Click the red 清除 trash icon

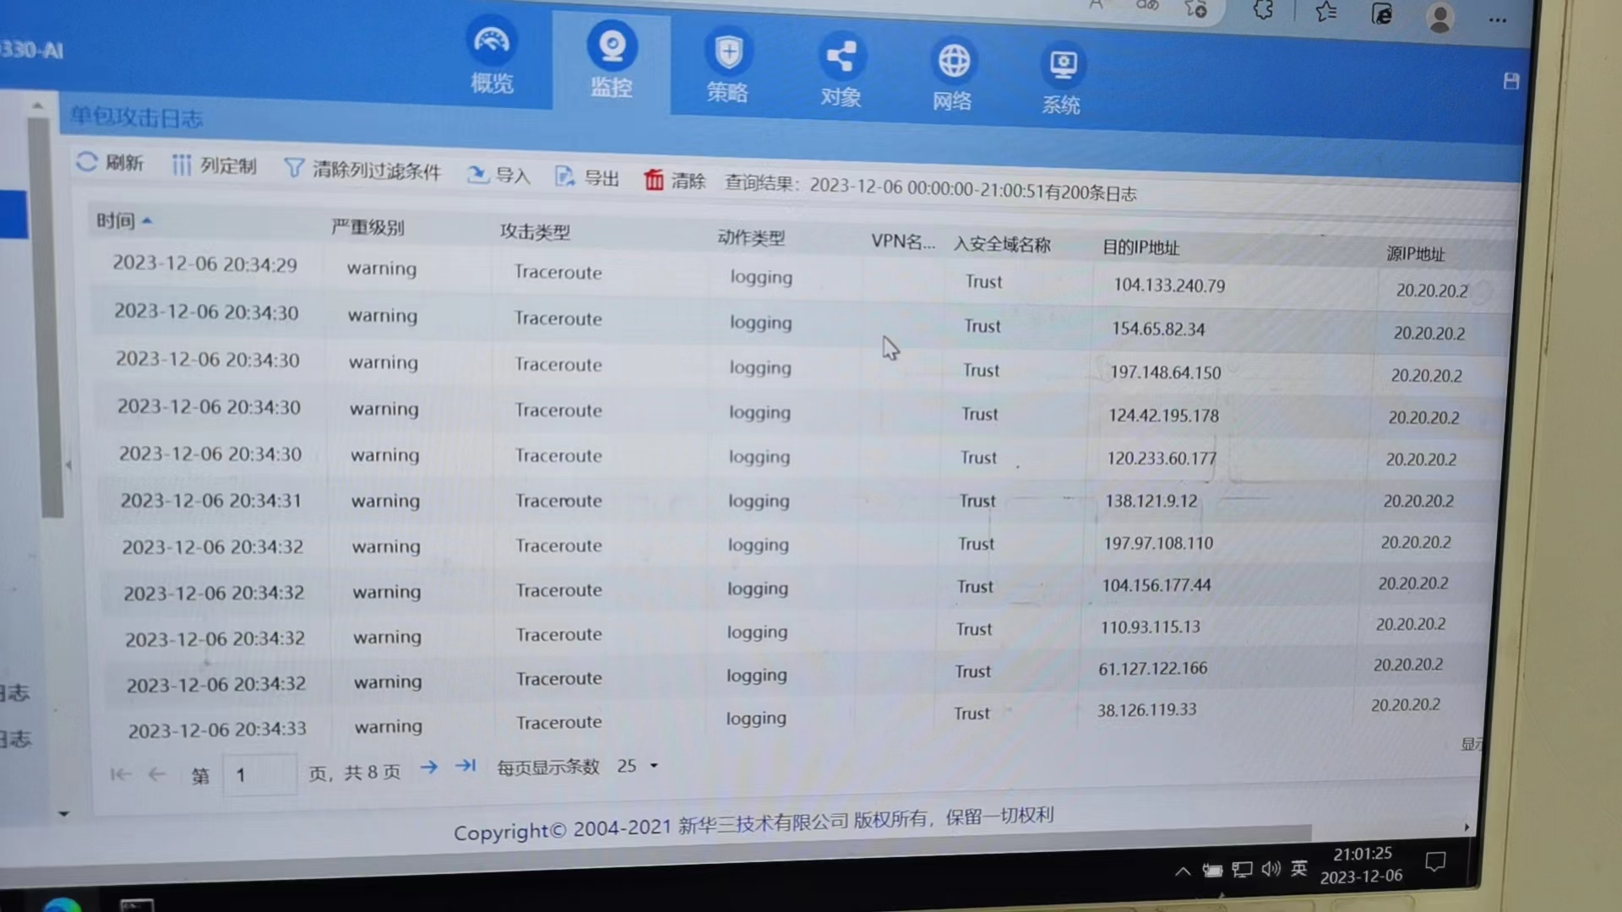click(653, 180)
